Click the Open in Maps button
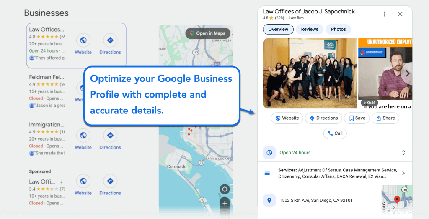Image resolution: width=429 pixels, height=219 pixels. pos(208,33)
